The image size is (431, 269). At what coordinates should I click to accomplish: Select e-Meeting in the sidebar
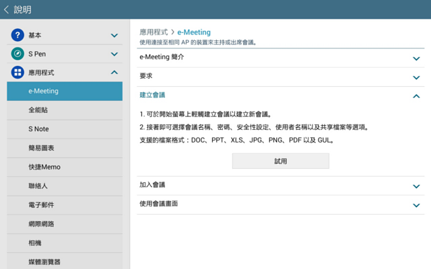tap(65, 91)
